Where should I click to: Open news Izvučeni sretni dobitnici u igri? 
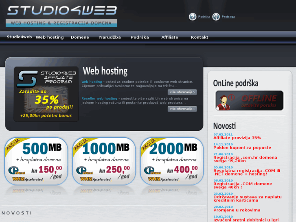246,220
